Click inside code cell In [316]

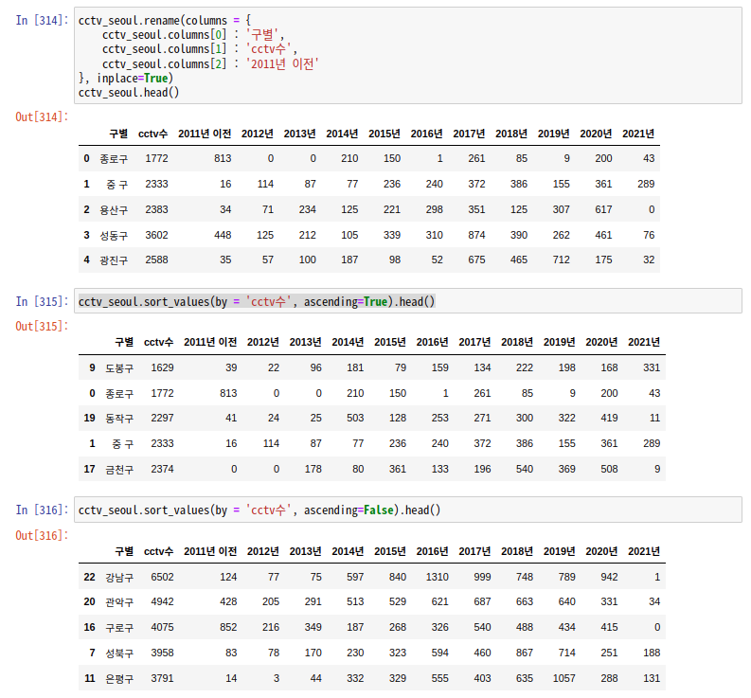click(x=407, y=510)
